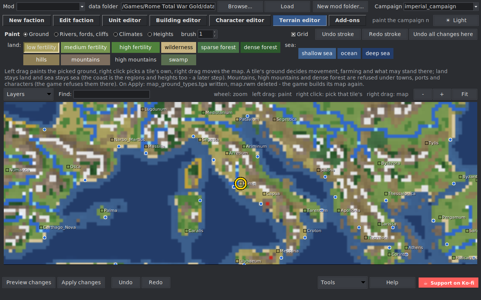
Task: Open the Unit editor tab
Action: pos(125,20)
